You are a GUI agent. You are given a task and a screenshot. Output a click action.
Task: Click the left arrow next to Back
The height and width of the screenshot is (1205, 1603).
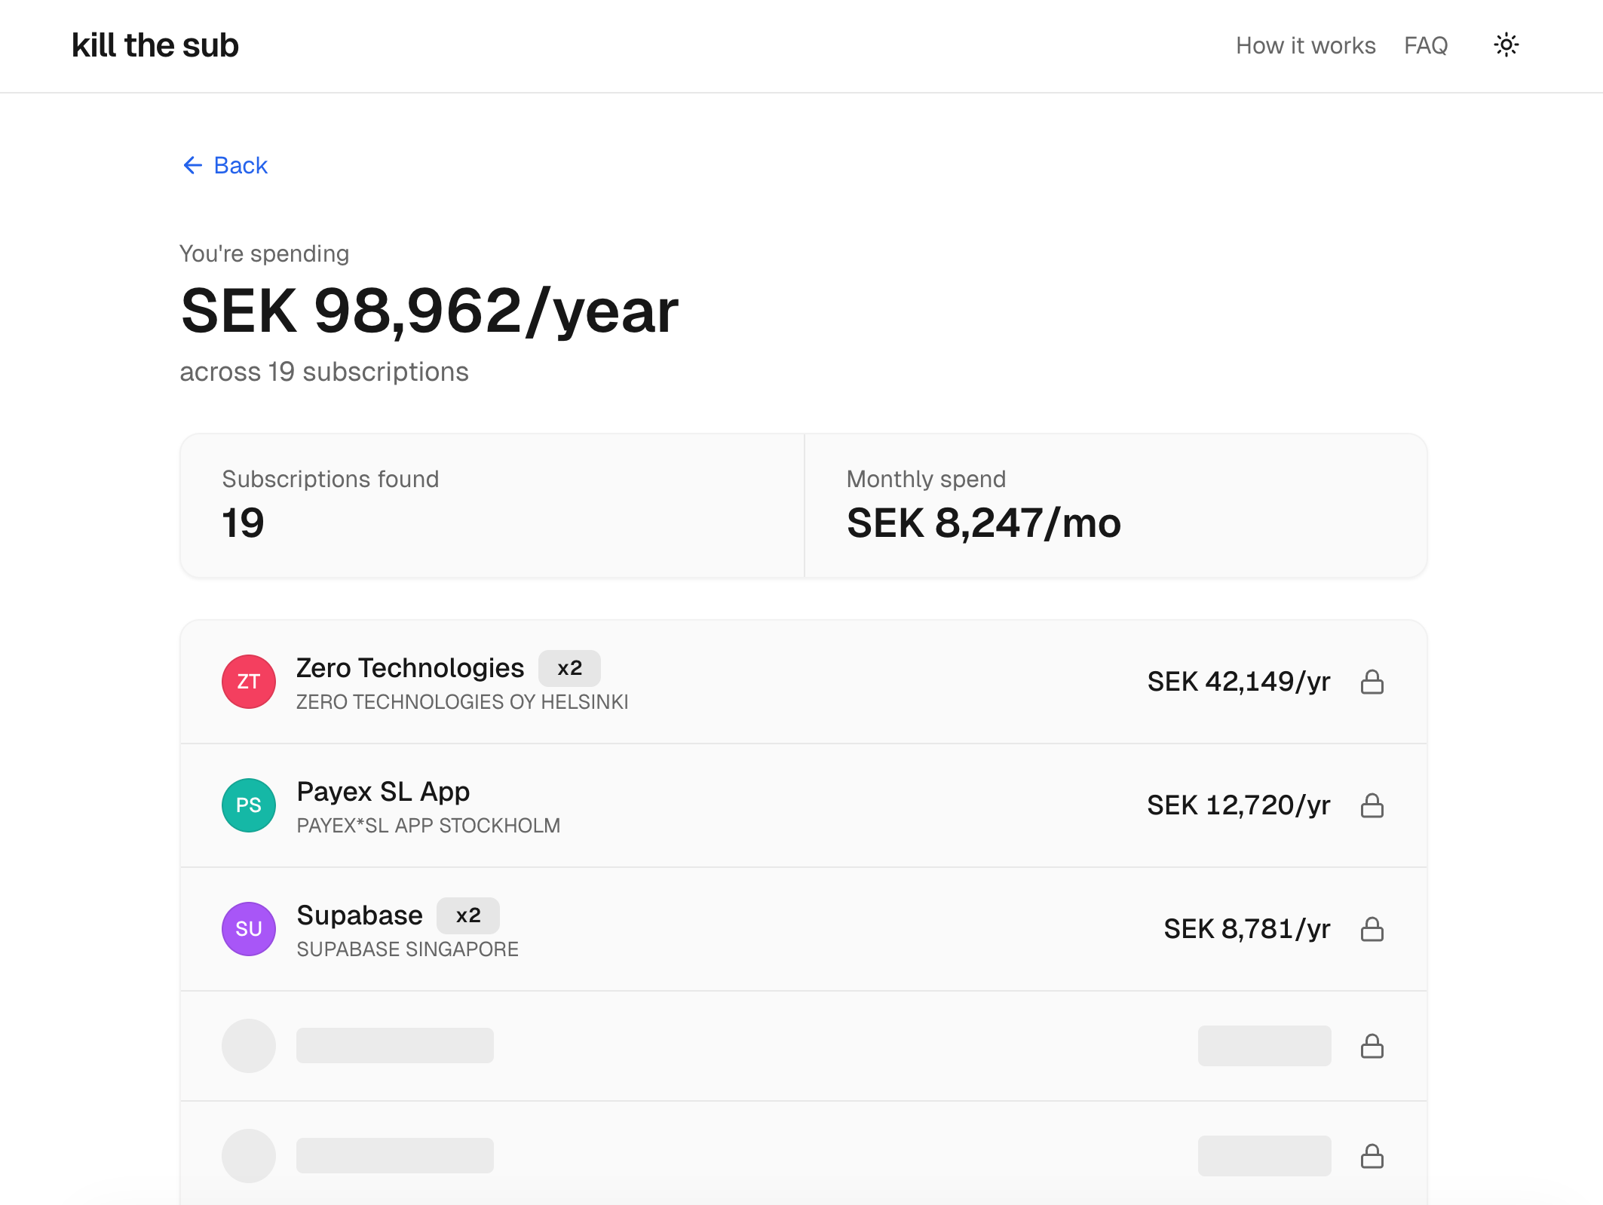193,165
